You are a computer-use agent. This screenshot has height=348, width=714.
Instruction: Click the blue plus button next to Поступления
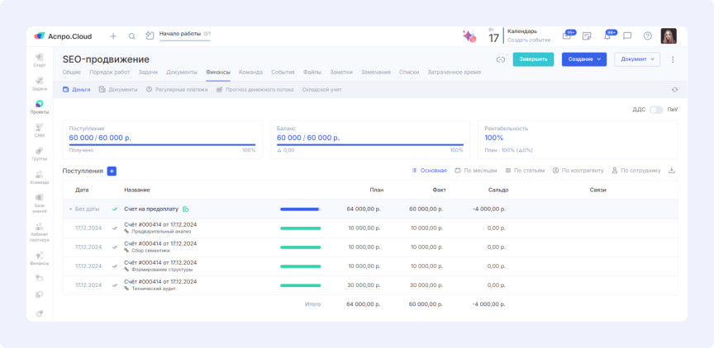click(x=112, y=171)
